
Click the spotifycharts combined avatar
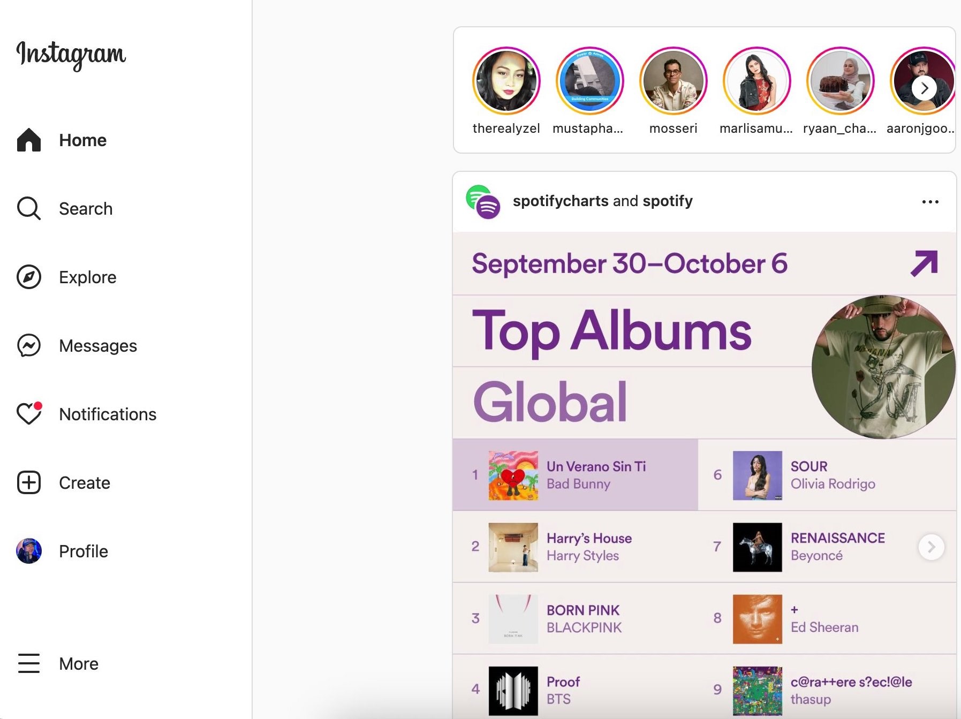(483, 202)
